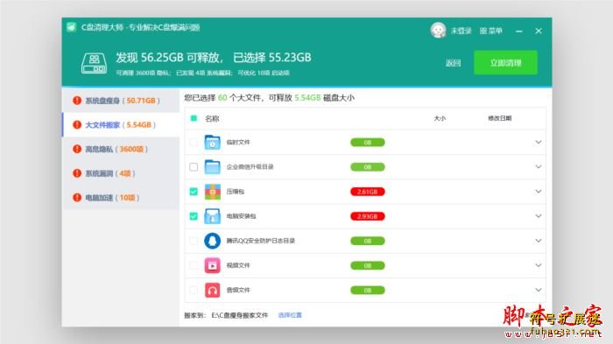Click the 腾讯QQ安全防护日志目录 row name
Screen dimensions: 613x344
click(x=261, y=241)
